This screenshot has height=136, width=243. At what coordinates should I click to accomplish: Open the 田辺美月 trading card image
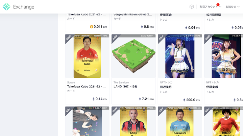pos(180,56)
